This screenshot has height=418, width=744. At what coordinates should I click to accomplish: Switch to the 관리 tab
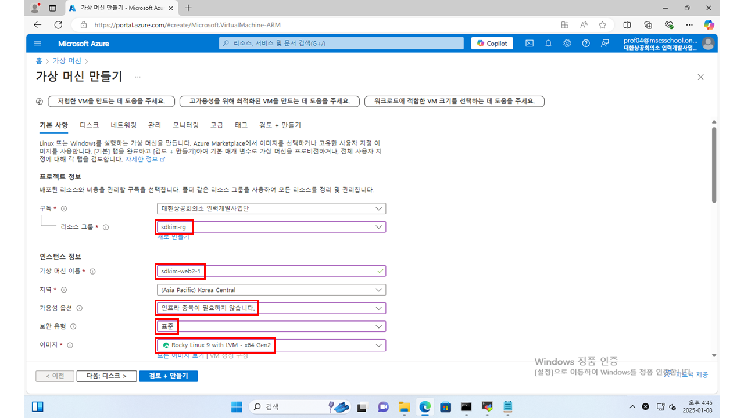click(x=155, y=125)
